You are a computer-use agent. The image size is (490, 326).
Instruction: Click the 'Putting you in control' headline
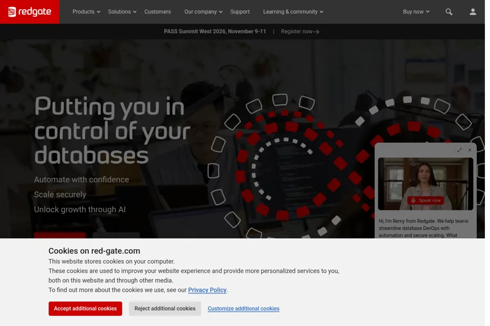[112, 130]
